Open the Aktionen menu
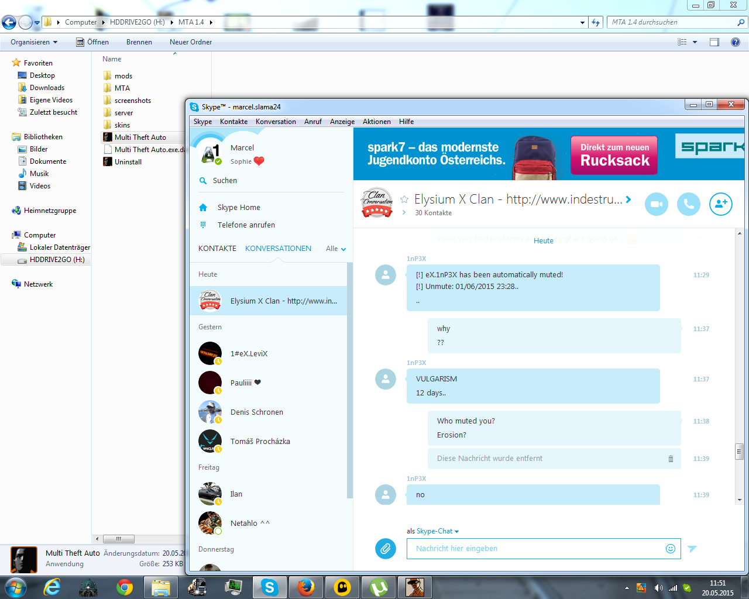The width and height of the screenshot is (749, 599). 377,122
